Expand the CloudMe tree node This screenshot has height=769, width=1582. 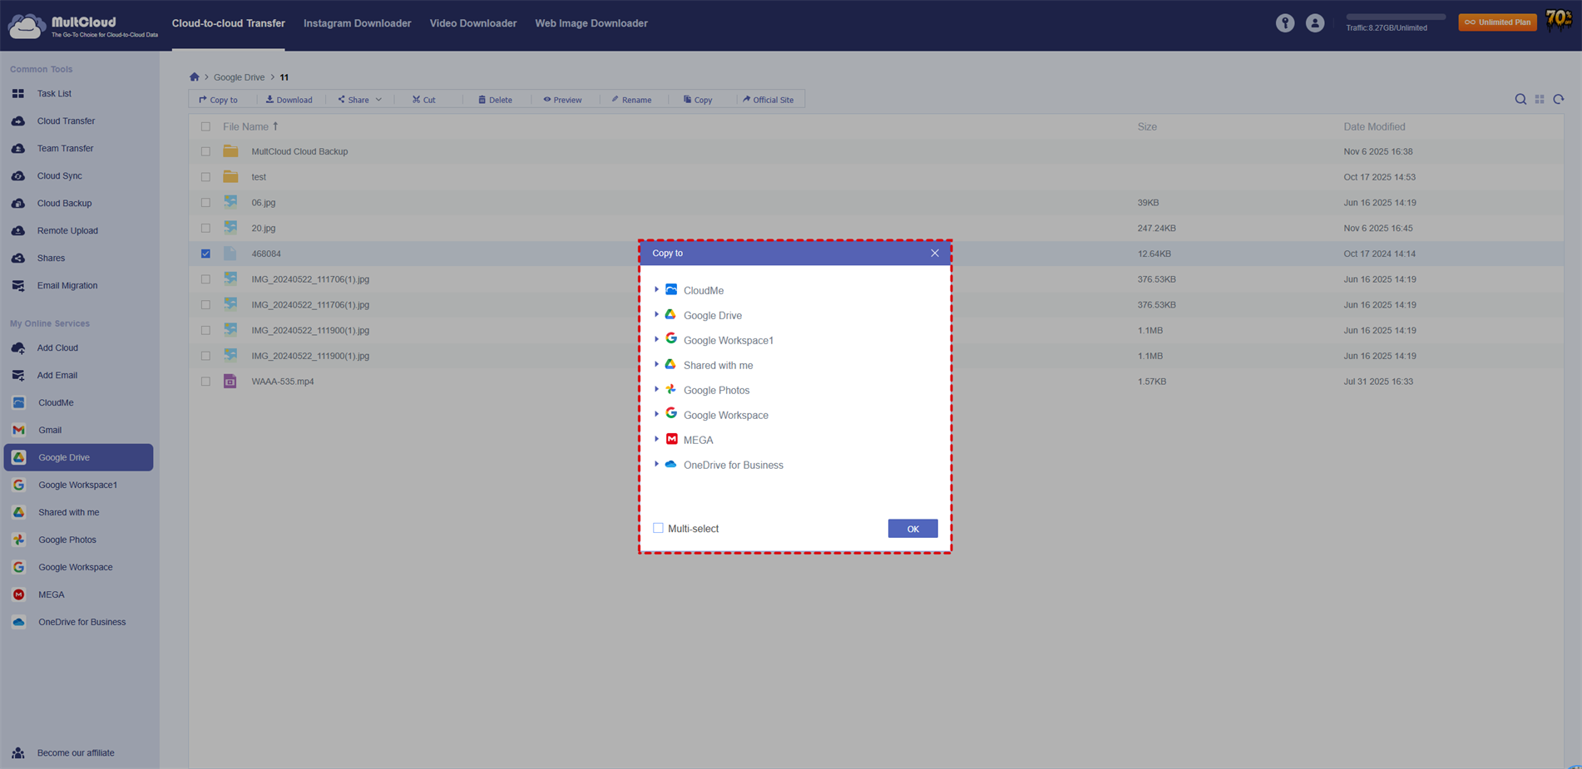tap(656, 290)
